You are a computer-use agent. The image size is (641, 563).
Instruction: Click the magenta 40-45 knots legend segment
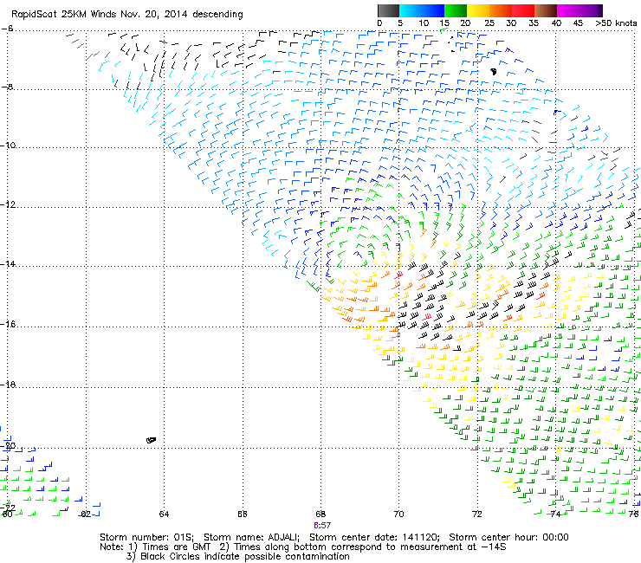pos(568,10)
